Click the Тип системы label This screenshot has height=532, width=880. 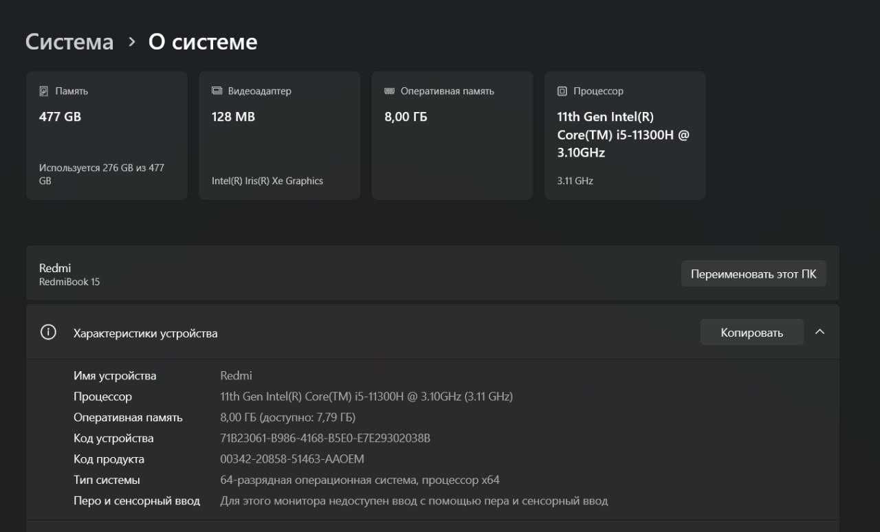point(107,480)
